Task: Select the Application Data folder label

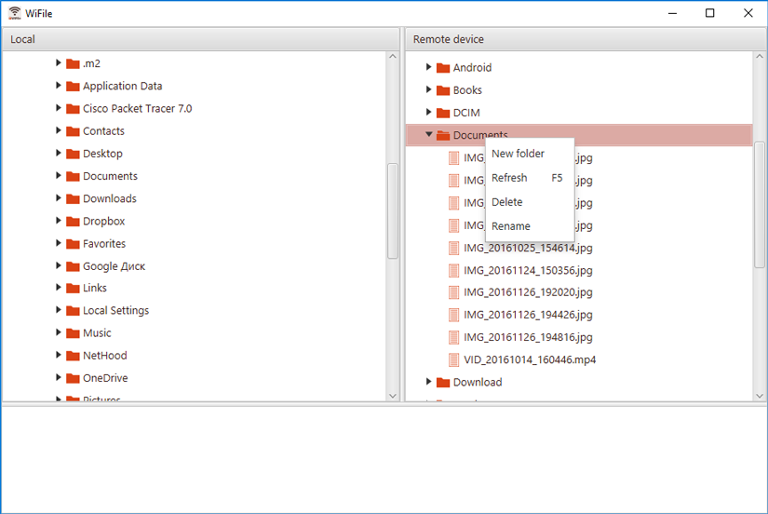Action: (x=123, y=87)
